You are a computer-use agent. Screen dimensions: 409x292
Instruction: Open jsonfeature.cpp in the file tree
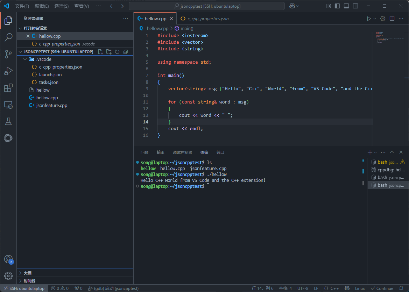pos(52,105)
